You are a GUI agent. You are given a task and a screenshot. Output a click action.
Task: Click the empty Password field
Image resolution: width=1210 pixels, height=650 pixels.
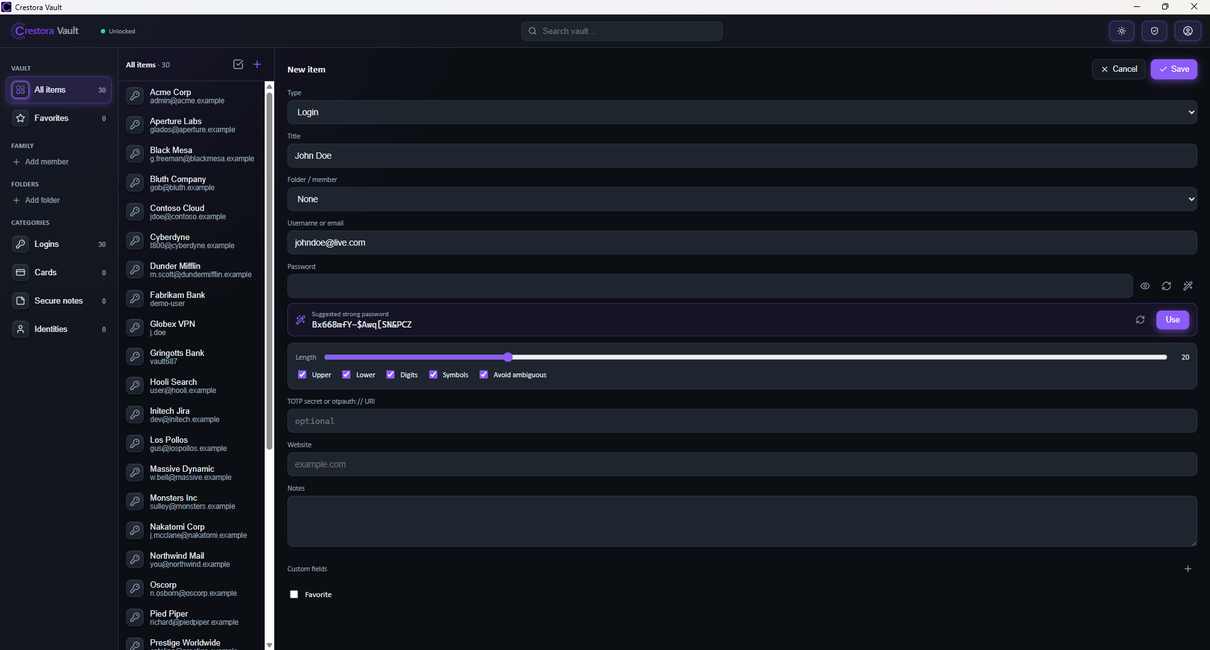click(710, 286)
